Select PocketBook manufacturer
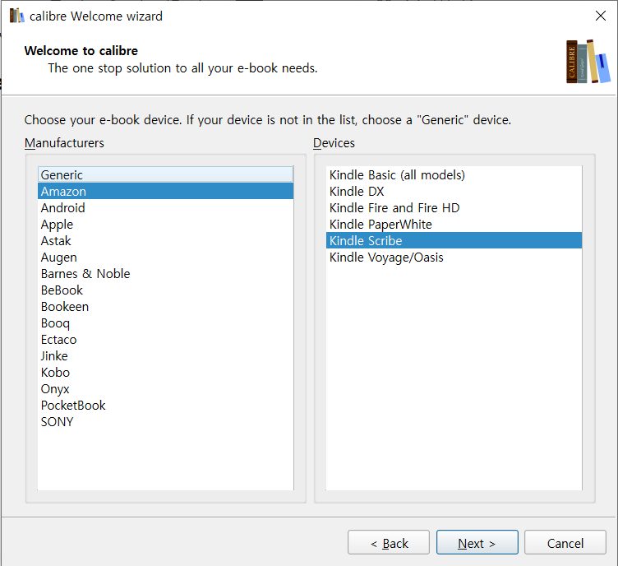This screenshot has height=566, width=618. 165,405
